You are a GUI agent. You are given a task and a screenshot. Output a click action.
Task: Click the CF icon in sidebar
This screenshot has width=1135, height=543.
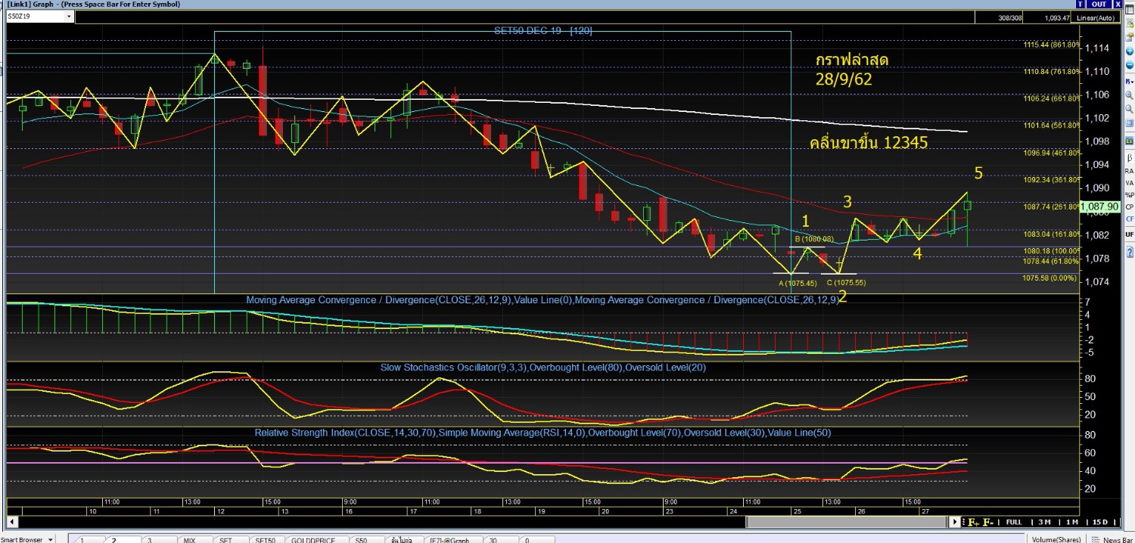[1130, 219]
